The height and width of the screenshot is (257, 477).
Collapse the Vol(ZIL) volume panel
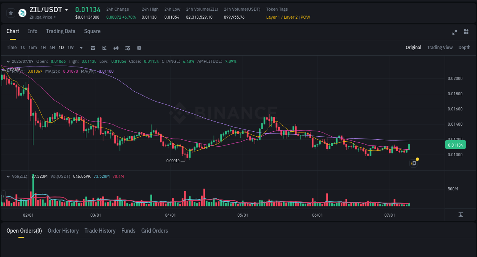[x=8, y=176]
